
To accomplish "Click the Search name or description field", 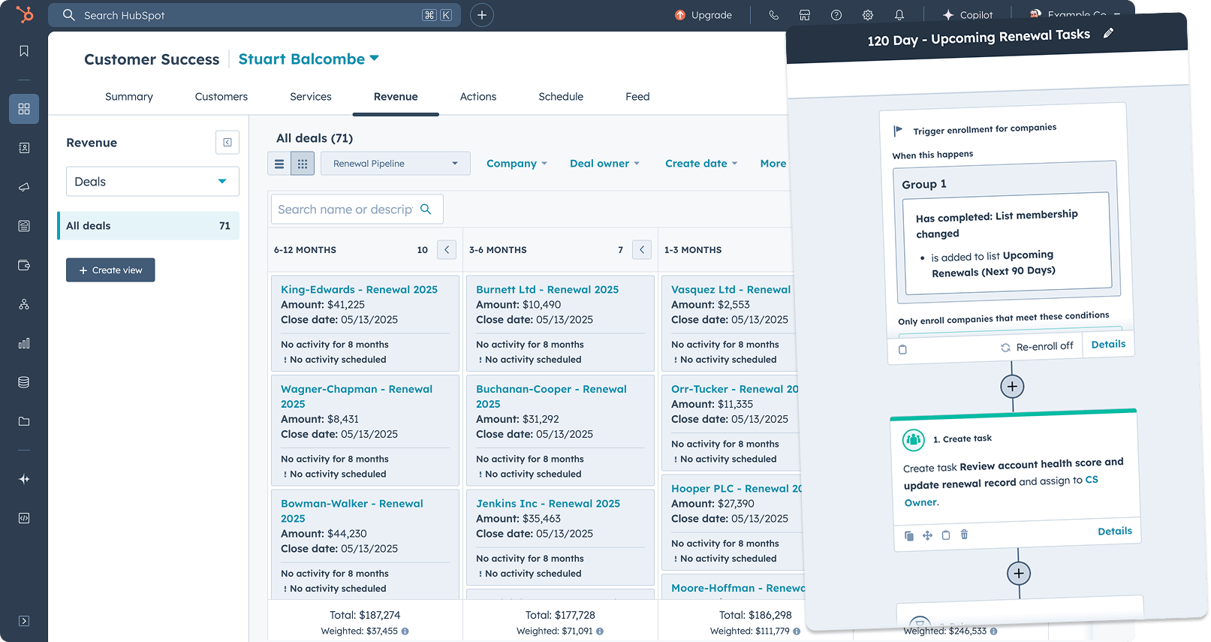I will pyautogui.click(x=357, y=209).
